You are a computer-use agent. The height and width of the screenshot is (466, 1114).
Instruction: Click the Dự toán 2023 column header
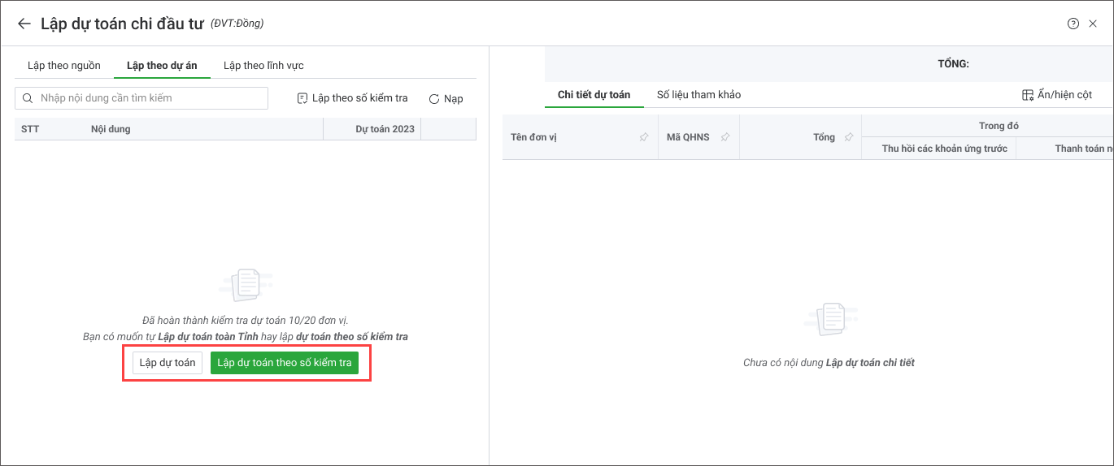[x=385, y=129]
